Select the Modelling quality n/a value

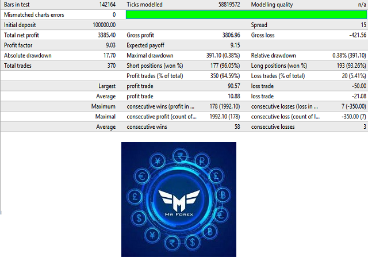(x=362, y=5)
